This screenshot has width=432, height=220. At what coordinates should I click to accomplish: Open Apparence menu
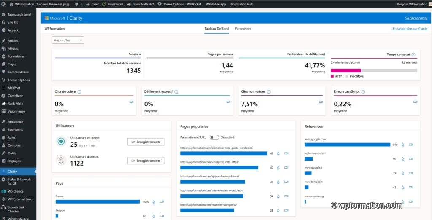(x=18, y=122)
